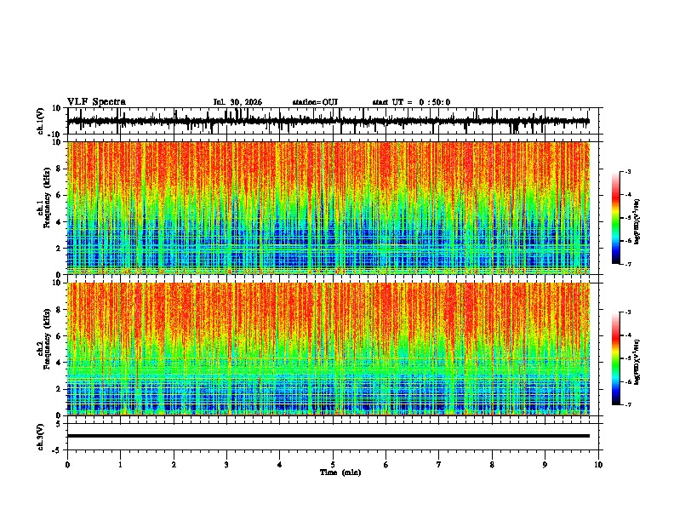Click the ch.1 spectrogram color scale bar

615,218
